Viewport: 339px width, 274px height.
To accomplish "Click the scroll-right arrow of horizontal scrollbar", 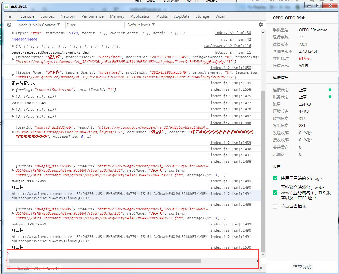I will [258, 261].
